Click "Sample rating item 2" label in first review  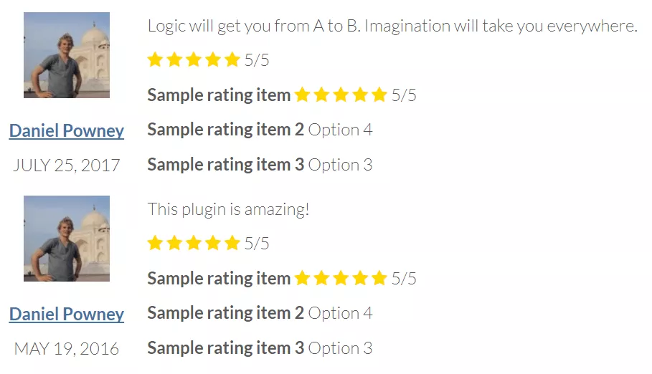click(x=225, y=130)
